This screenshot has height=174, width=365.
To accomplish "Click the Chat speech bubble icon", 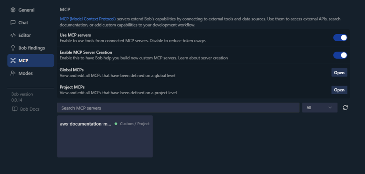I will tap(13, 23).
